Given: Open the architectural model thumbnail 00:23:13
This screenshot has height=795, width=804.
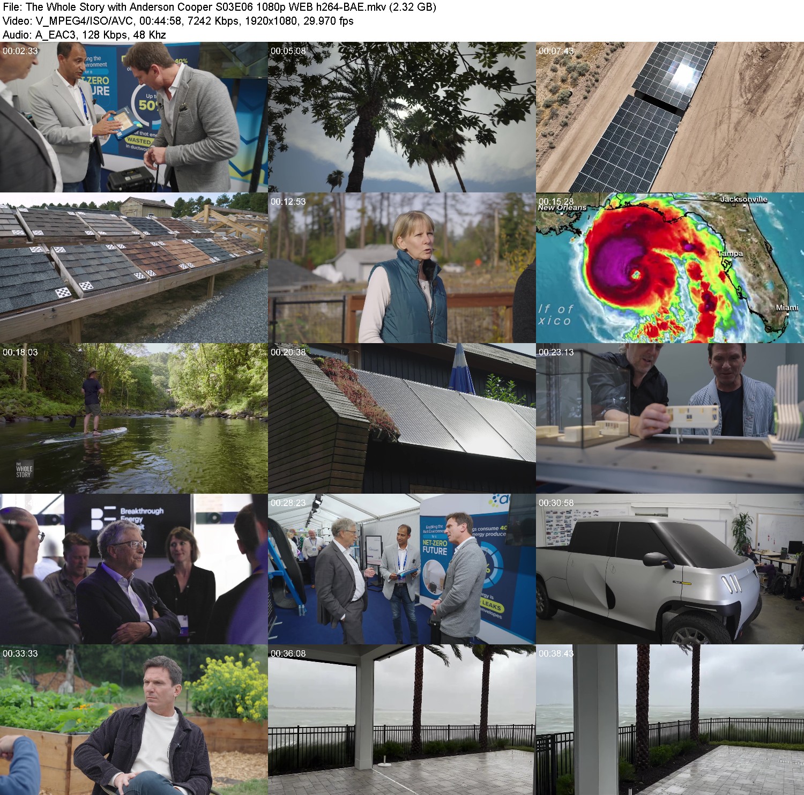Looking at the screenshot, I should pyautogui.click(x=670, y=418).
